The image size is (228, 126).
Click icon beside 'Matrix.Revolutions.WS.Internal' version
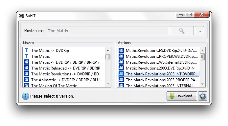coord(121,62)
